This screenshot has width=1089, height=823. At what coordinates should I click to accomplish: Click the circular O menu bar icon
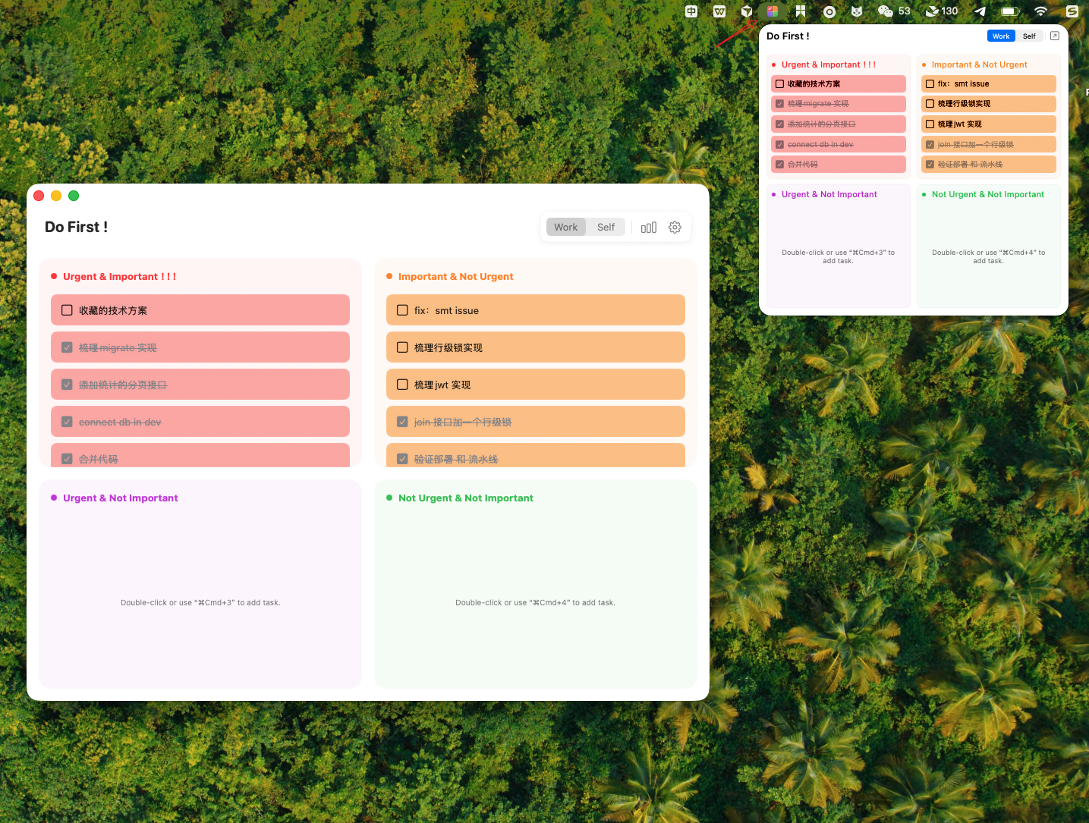click(x=829, y=11)
